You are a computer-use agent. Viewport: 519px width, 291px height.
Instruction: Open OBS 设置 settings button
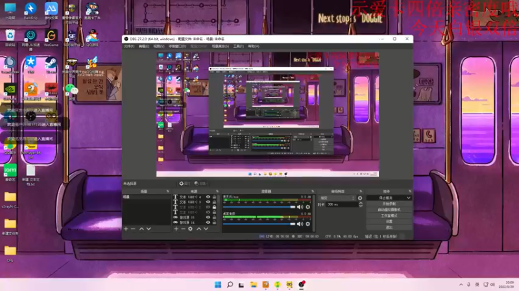pos(389,222)
